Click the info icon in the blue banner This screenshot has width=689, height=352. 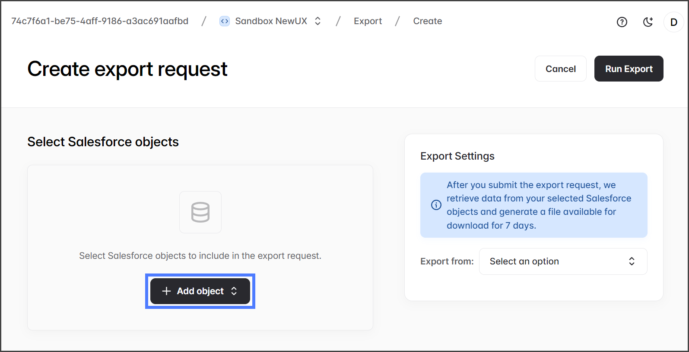click(436, 205)
